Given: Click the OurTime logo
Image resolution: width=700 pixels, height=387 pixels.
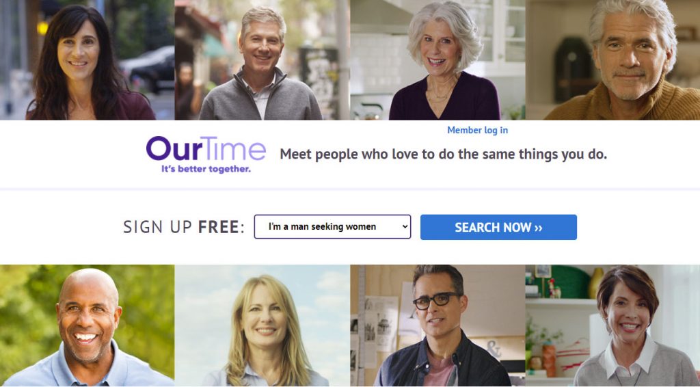Looking at the screenshot, I should [206, 155].
